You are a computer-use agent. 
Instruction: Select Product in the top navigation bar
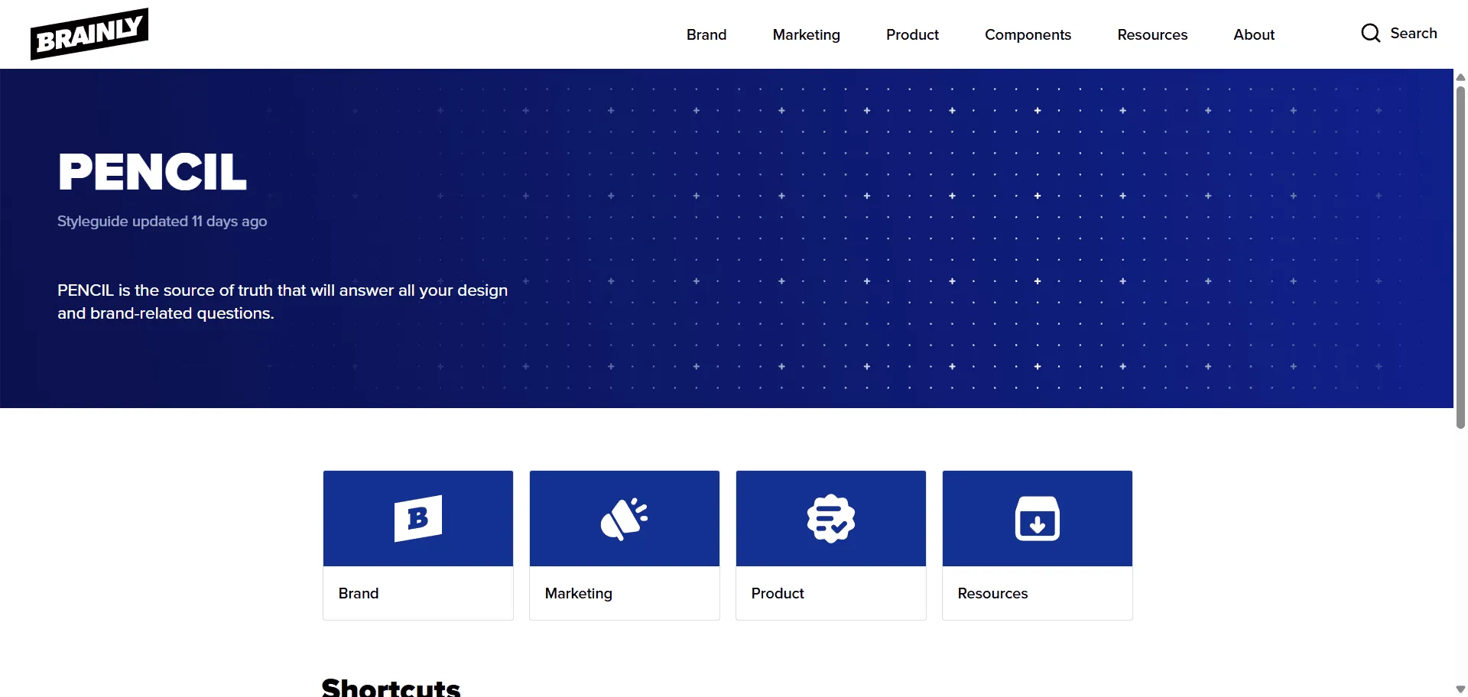[912, 34]
